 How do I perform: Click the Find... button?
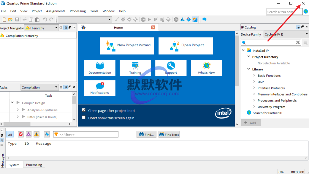point(146,135)
